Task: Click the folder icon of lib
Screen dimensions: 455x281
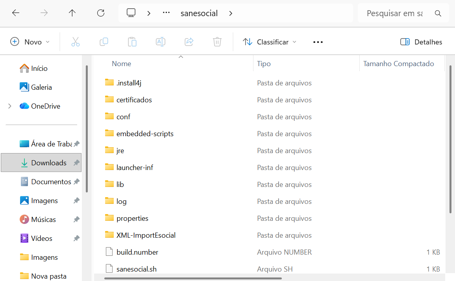Action: [x=109, y=184]
